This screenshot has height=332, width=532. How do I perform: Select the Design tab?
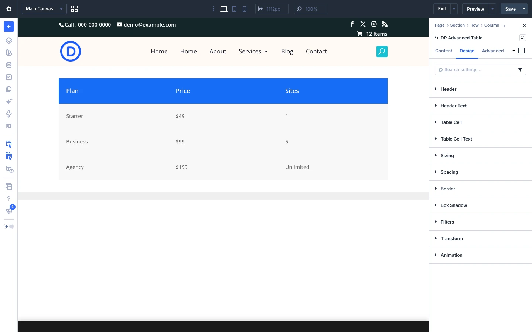point(467,51)
